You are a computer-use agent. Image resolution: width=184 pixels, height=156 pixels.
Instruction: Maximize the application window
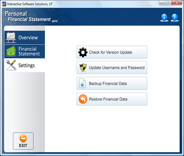pos(168,3)
